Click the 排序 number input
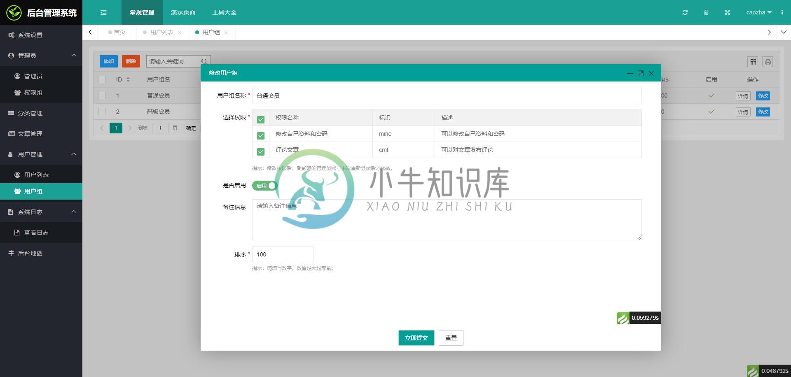 pos(283,254)
